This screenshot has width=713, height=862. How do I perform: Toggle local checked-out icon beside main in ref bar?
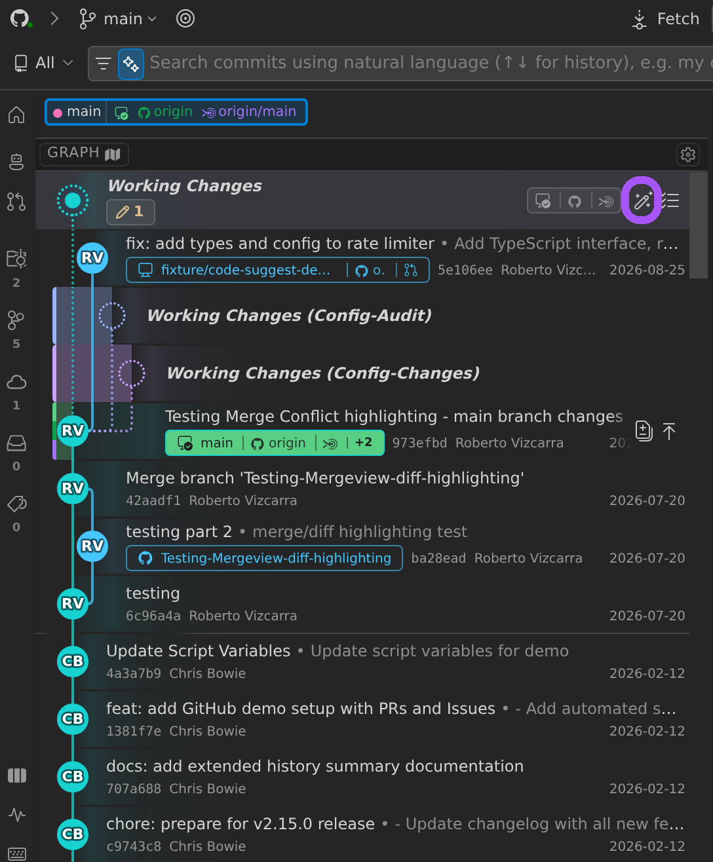click(121, 112)
